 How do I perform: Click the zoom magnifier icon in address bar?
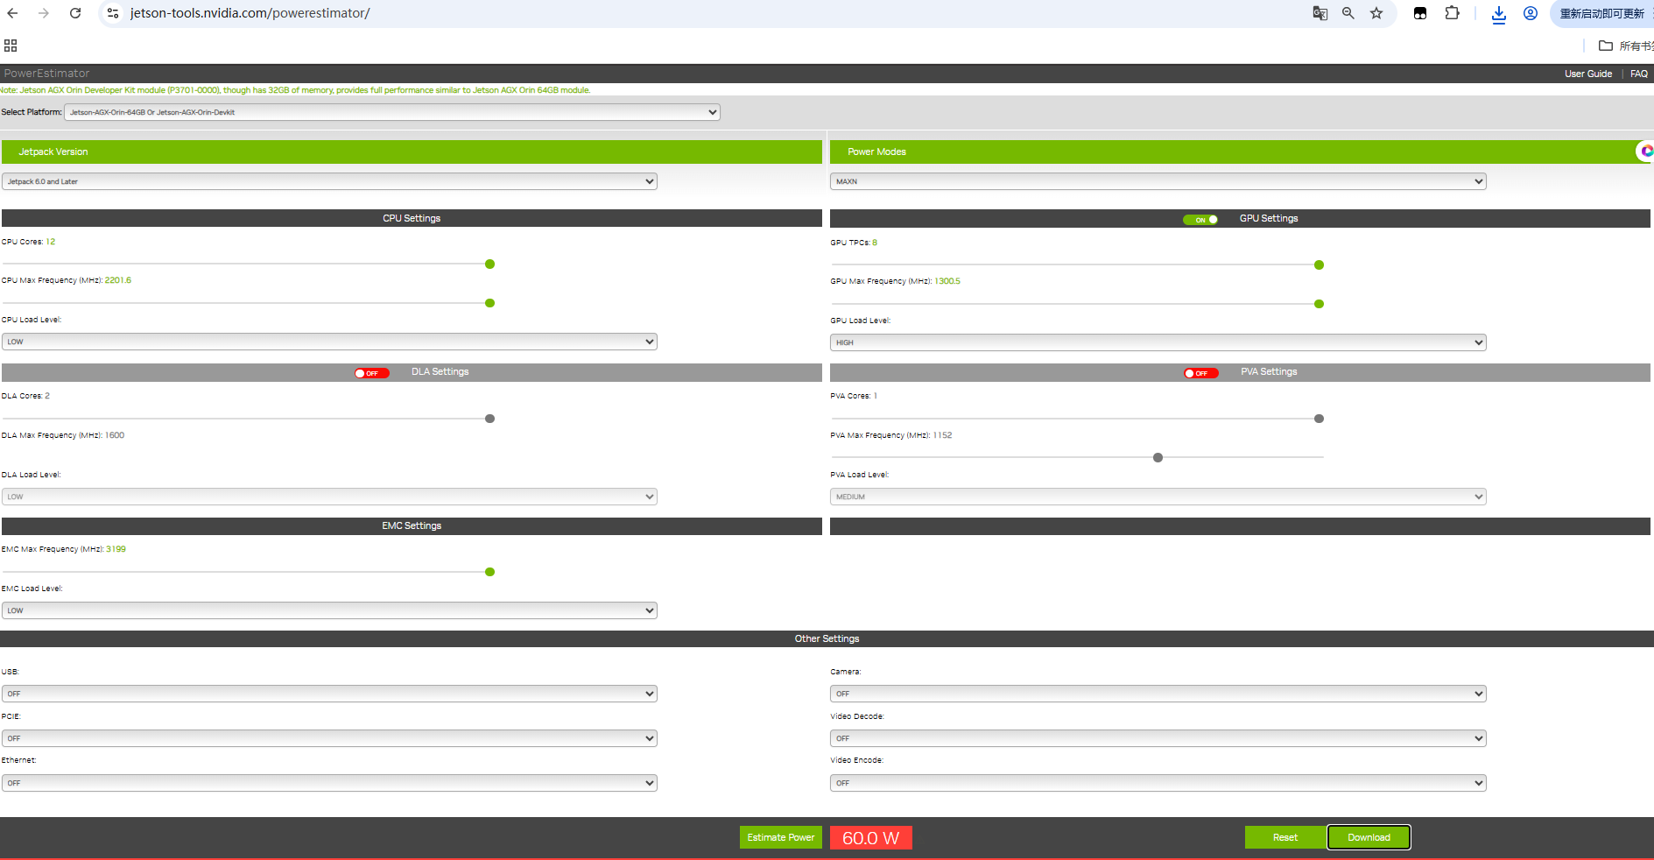point(1348,13)
